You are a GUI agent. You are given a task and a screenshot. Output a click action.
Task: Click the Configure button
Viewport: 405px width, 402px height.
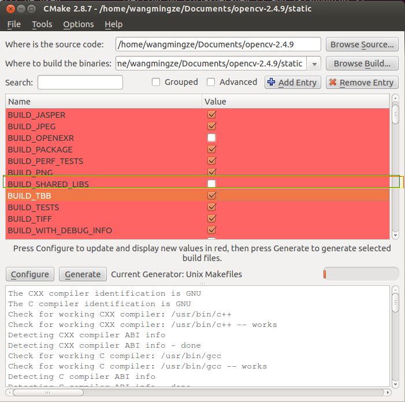pyautogui.click(x=30, y=274)
